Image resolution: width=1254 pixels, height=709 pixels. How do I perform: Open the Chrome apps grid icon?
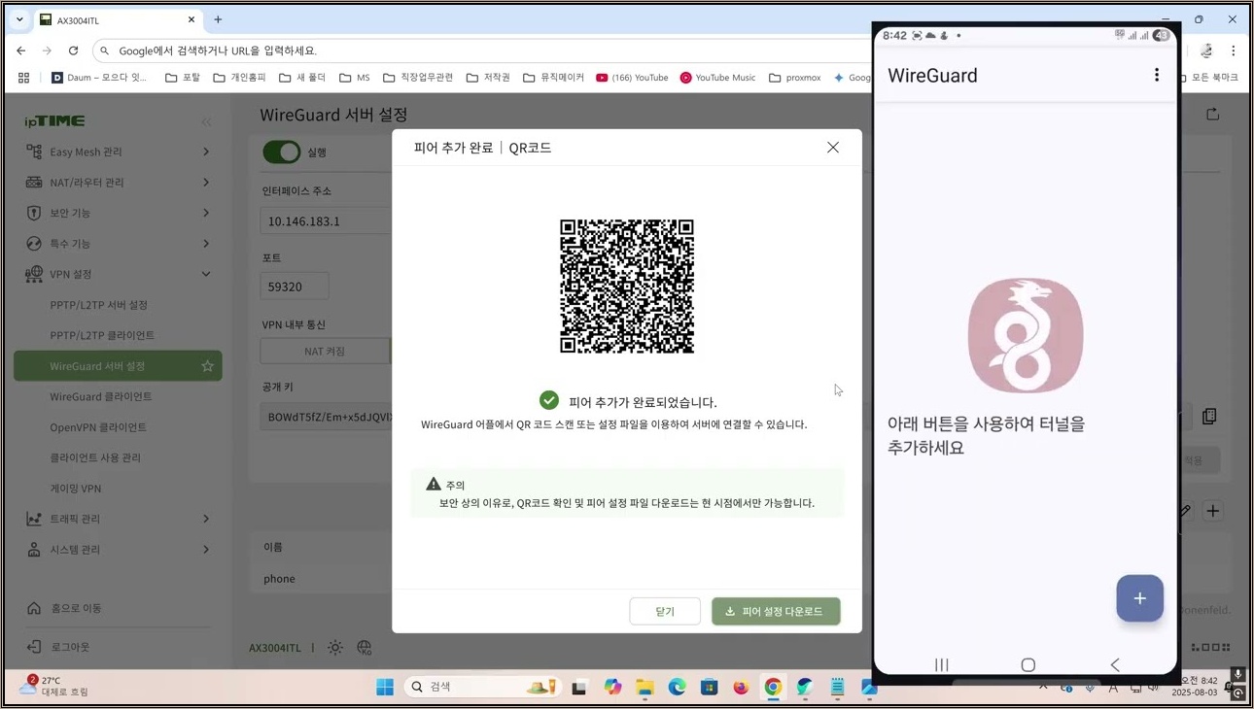pyautogui.click(x=24, y=78)
